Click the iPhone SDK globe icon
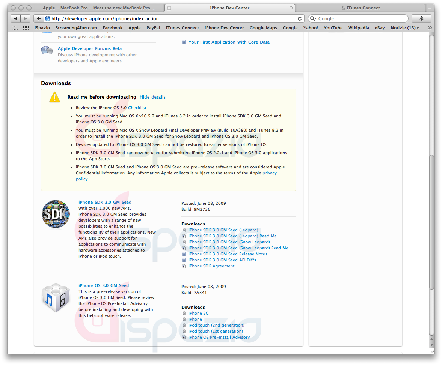 point(56,214)
